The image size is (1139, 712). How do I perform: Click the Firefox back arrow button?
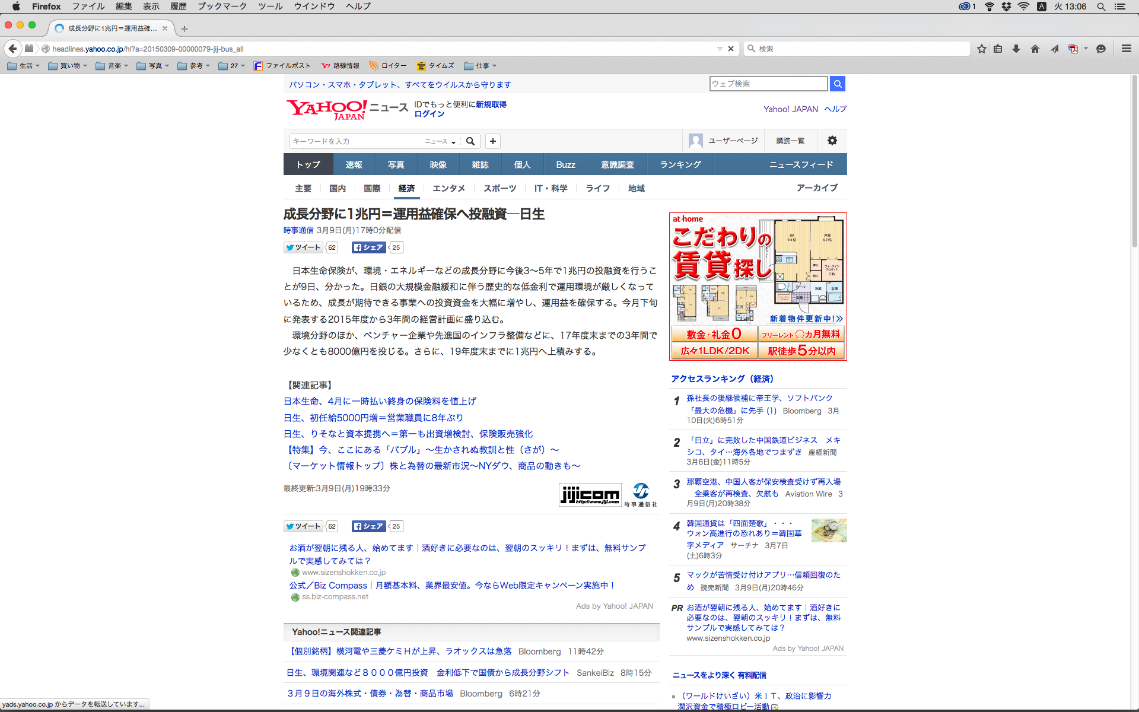[12, 49]
